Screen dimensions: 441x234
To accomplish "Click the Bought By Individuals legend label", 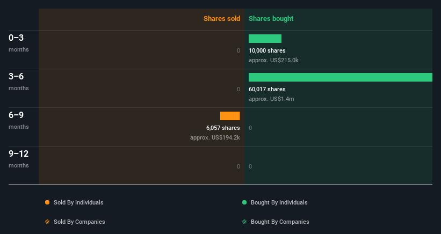I will pyautogui.click(x=279, y=202).
